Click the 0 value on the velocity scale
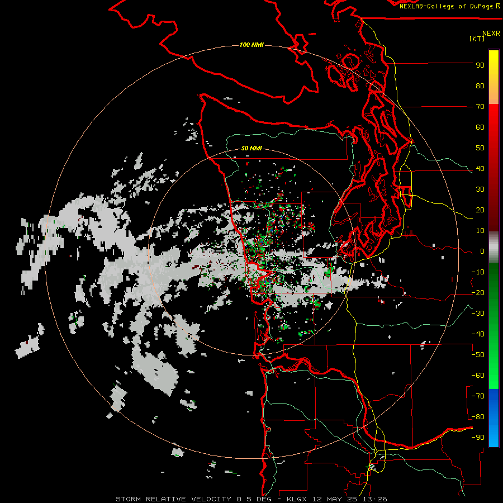This screenshot has height=503, width=503. [482, 251]
